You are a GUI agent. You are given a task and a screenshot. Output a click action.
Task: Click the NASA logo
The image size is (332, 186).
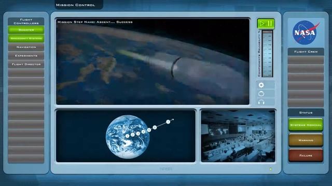[x=306, y=33]
